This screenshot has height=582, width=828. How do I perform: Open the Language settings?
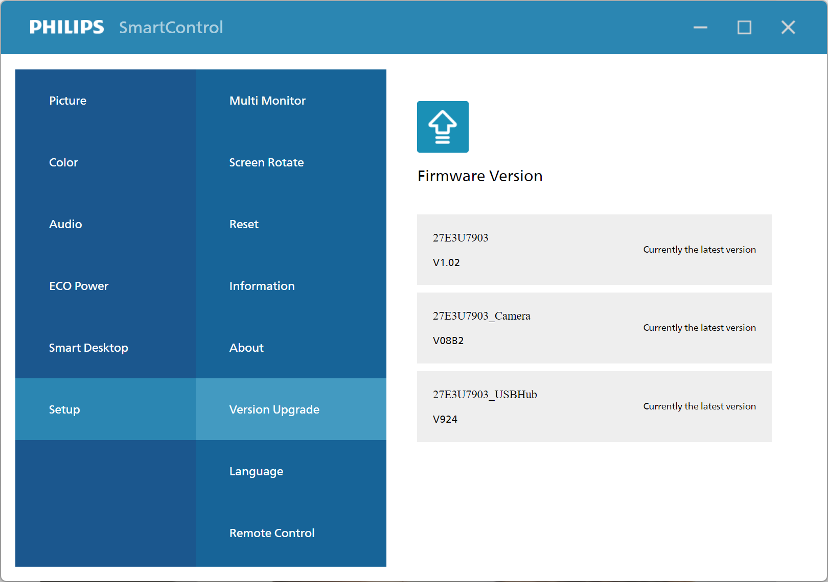256,471
